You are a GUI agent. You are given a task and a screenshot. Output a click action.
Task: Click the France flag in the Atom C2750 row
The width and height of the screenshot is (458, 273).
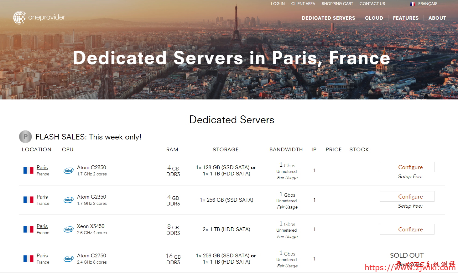(x=29, y=259)
